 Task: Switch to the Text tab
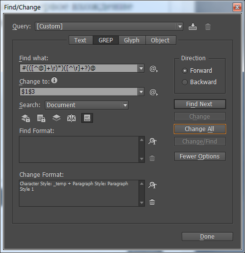pos(81,40)
